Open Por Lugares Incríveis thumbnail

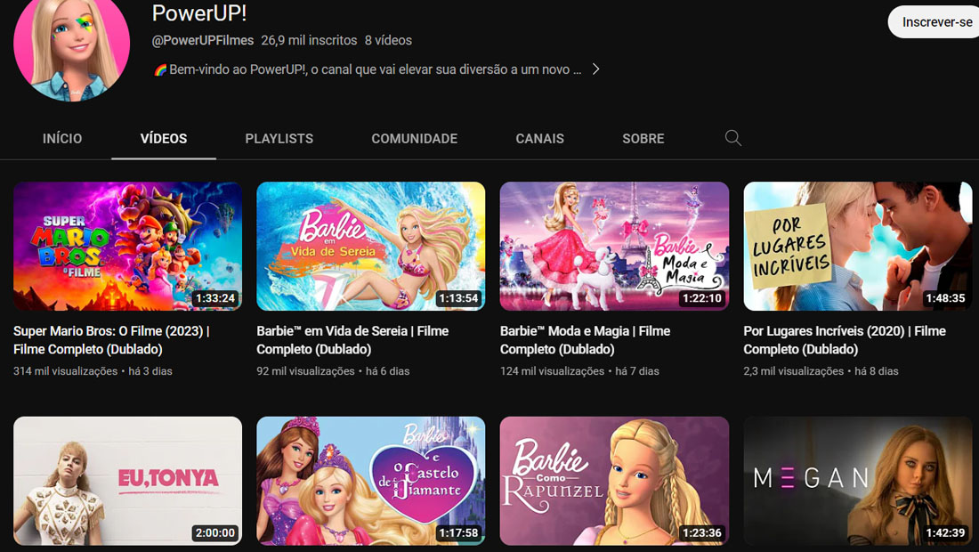[858, 246]
